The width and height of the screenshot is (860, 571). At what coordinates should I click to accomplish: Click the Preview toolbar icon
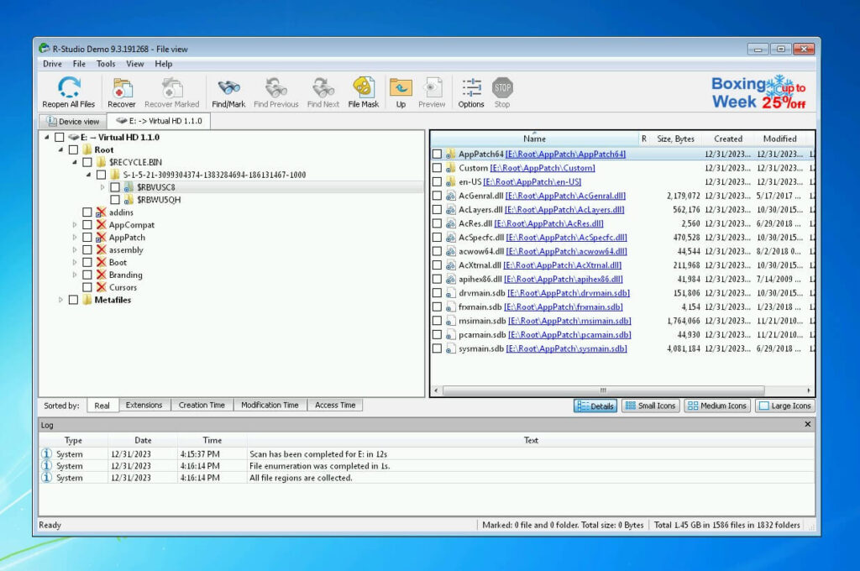pyautogui.click(x=432, y=91)
